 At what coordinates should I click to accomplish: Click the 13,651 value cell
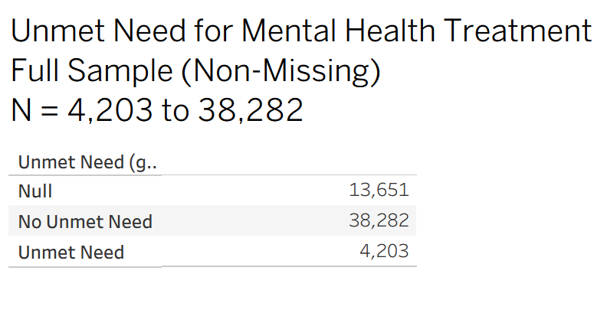point(379,191)
